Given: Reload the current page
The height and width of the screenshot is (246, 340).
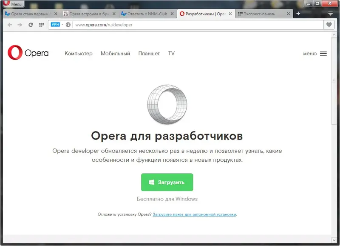Looking at the screenshot, I should pyautogui.click(x=30, y=25).
